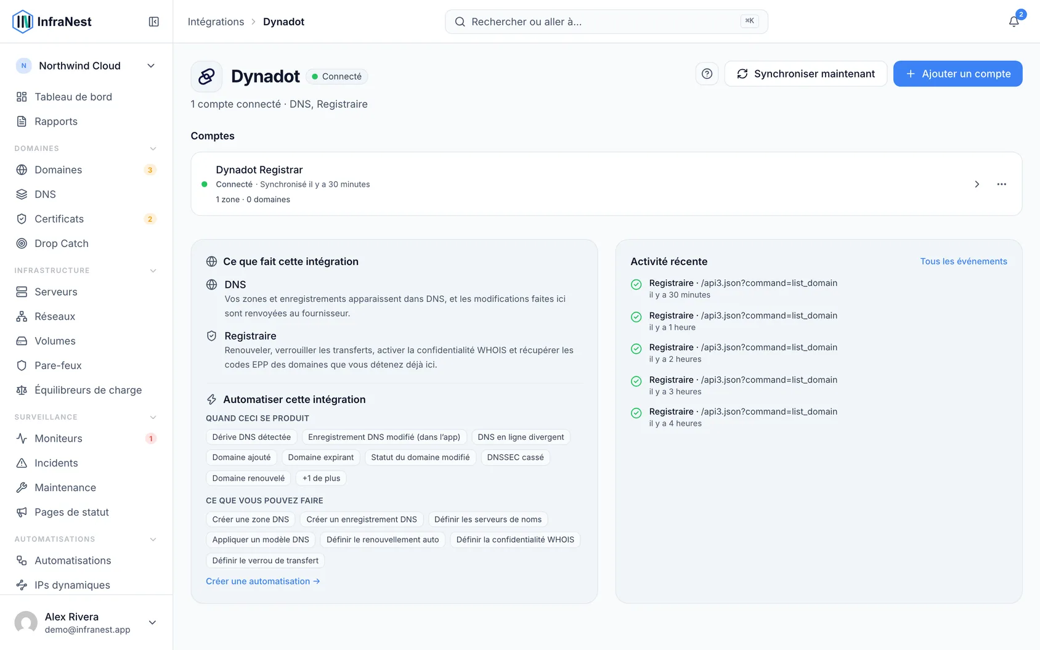Screen dimensions: 1040x650
Task: Select Créer une zone DNS action
Action: (251, 519)
